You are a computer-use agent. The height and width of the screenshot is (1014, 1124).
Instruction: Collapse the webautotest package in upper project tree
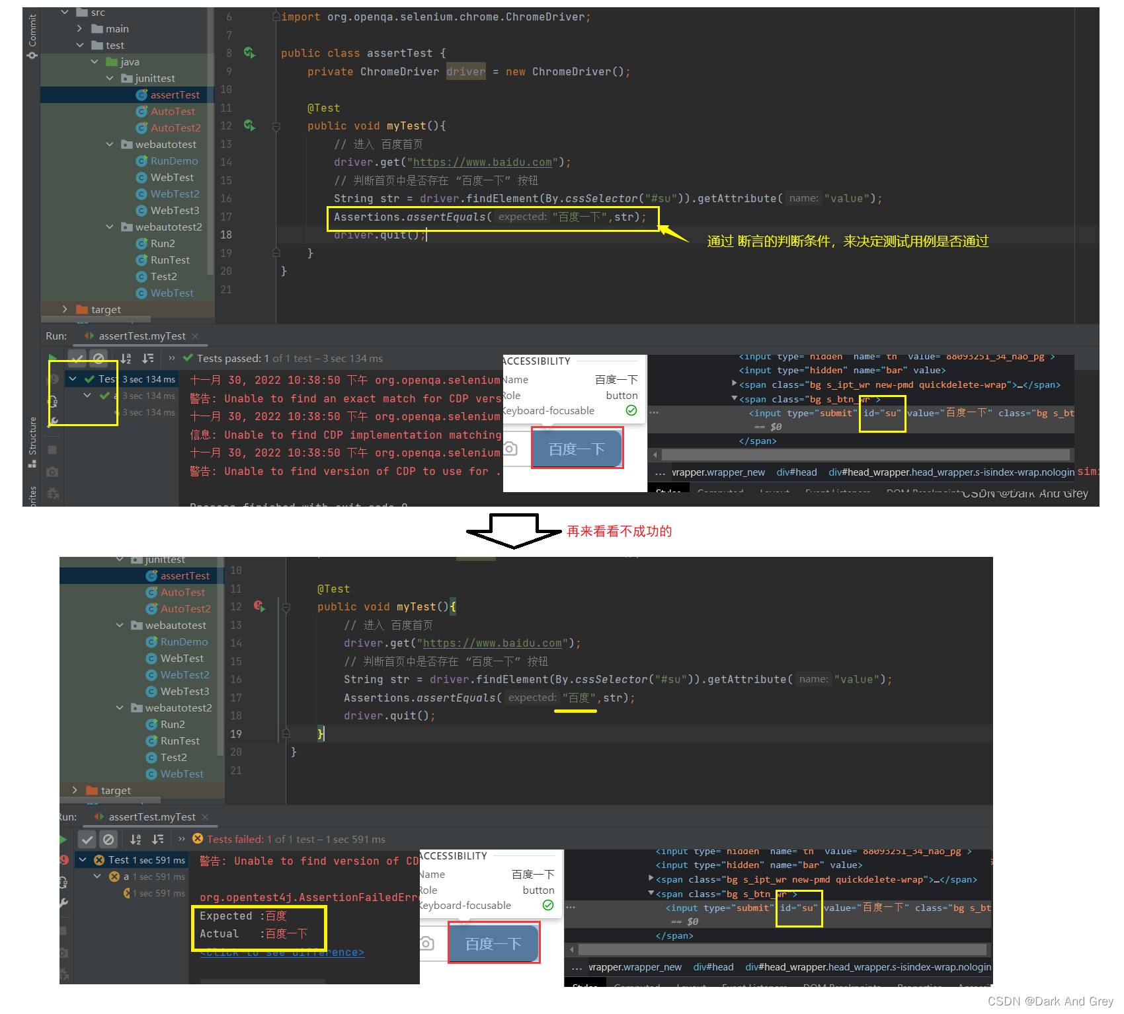tap(110, 144)
